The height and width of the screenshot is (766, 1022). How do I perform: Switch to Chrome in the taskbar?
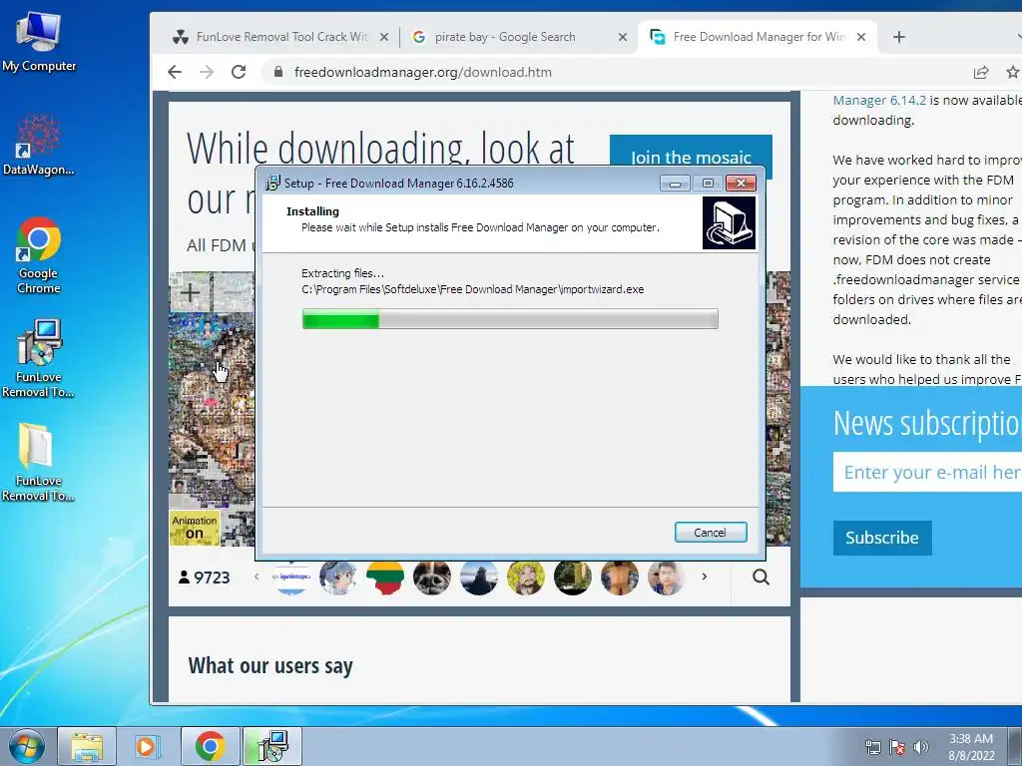point(210,746)
